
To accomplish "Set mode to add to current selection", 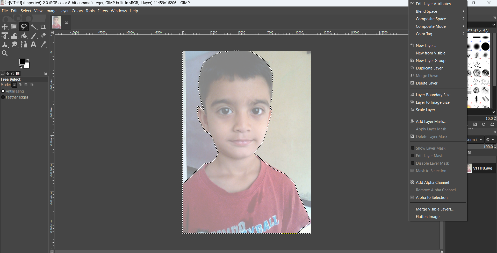I will click(20, 85).
